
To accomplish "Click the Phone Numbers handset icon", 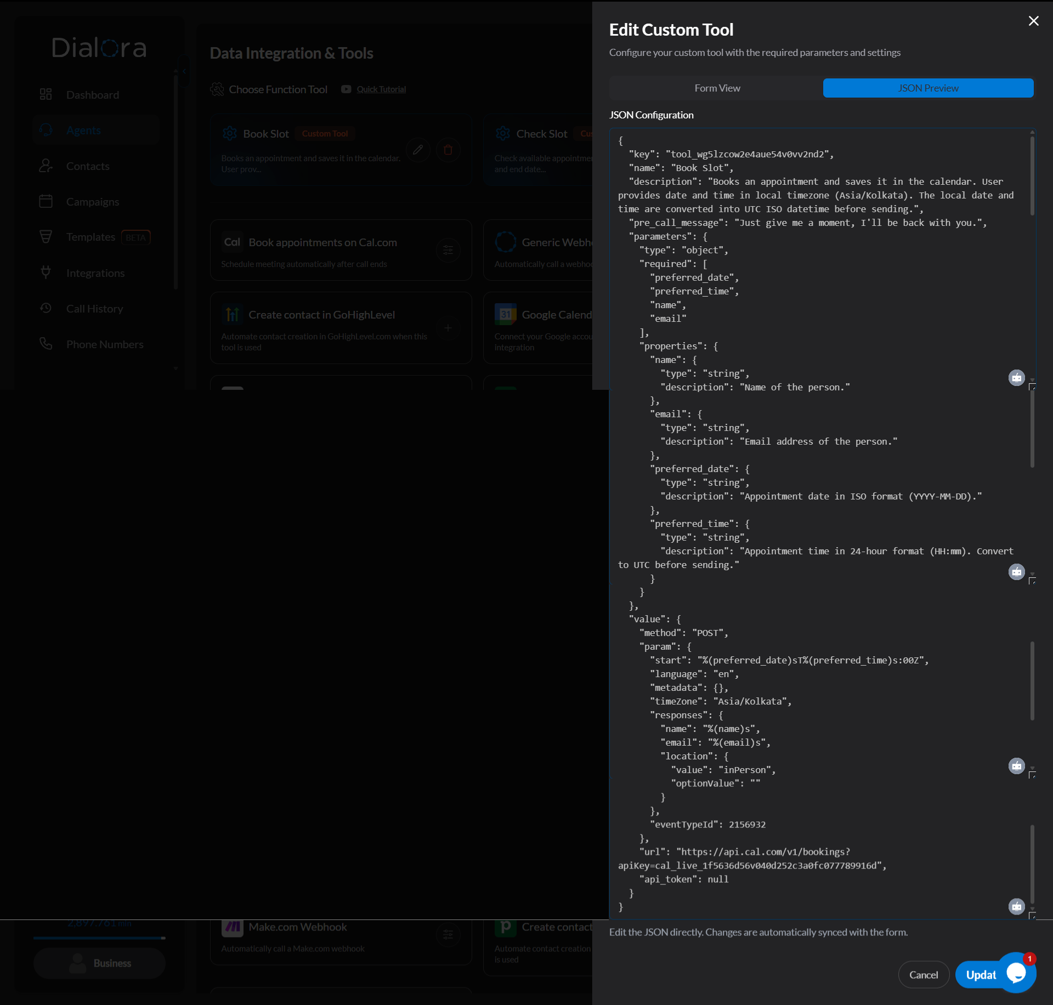I will [x=47, y=344].
